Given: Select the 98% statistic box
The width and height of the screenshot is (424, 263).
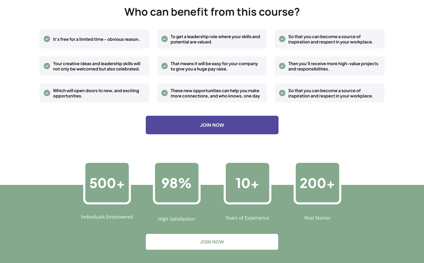Looking at the screenshot, I should point(177,183).
